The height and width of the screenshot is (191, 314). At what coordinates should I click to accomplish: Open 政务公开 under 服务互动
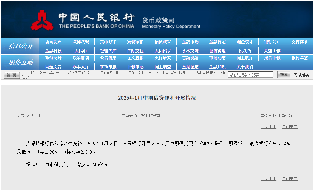pyautogui.click(x=53, y=58)
